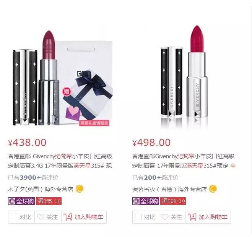Click the heart 关注 icon under the ¥438 product
Screen dimensions: 252x237
41,217
